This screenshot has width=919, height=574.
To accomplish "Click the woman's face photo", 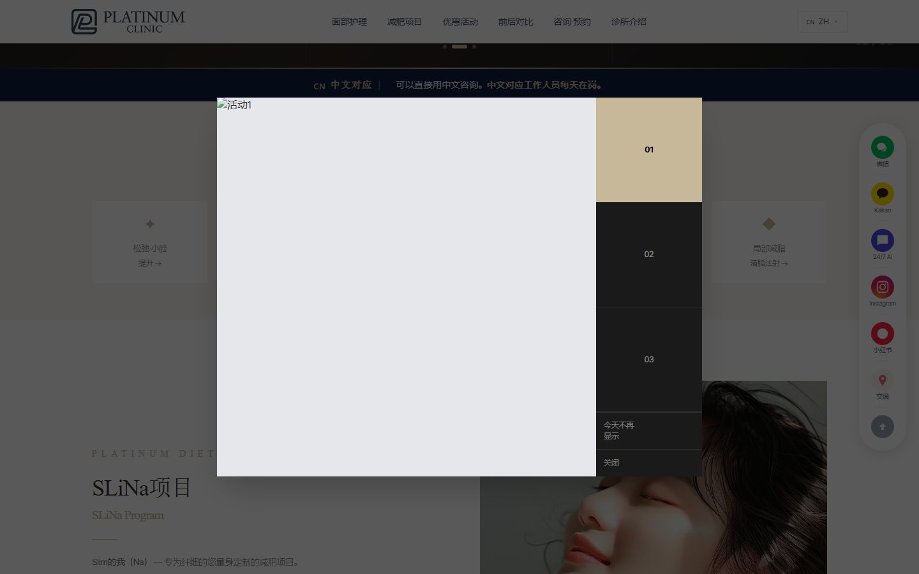I will (x=654, y=477).
